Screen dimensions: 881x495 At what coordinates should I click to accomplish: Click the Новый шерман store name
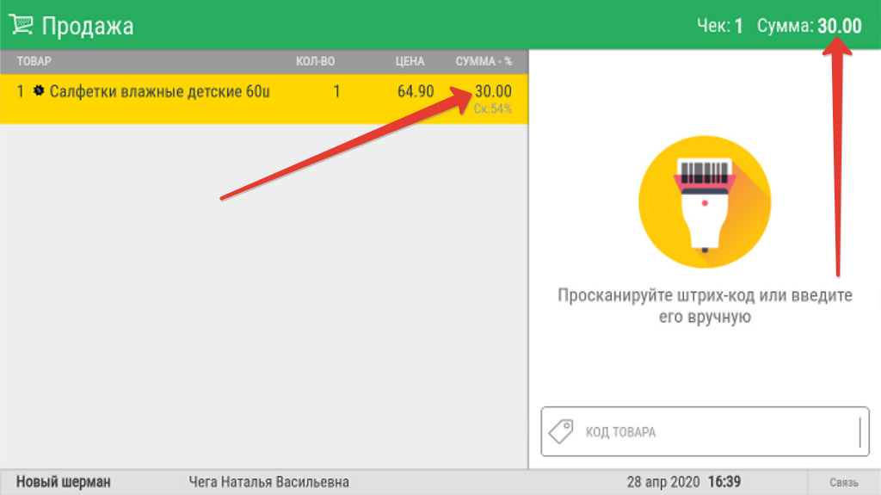tap(63, 482)
